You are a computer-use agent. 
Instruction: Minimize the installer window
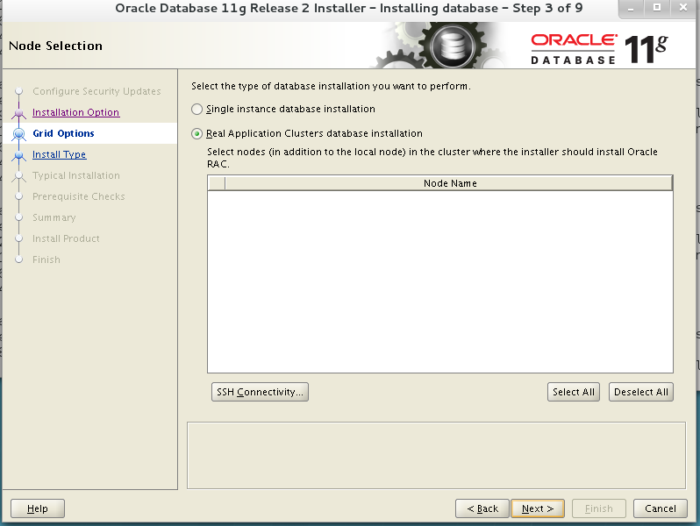pyautogui.click(x=631, y=8)
